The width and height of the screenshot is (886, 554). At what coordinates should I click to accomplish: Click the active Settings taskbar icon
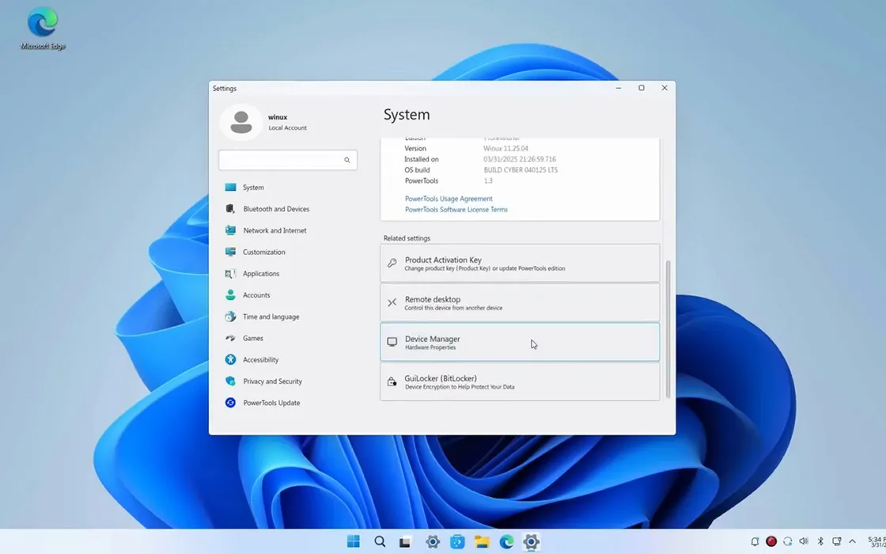click(x=531, y=541)
